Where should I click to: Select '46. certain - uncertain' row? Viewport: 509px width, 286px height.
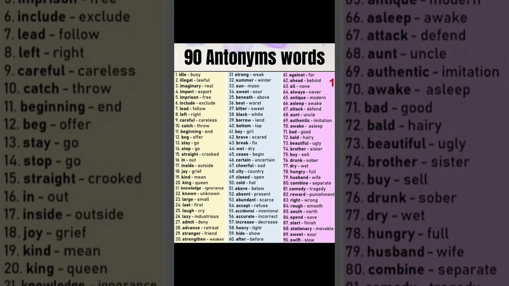click(x=252, y=160)
